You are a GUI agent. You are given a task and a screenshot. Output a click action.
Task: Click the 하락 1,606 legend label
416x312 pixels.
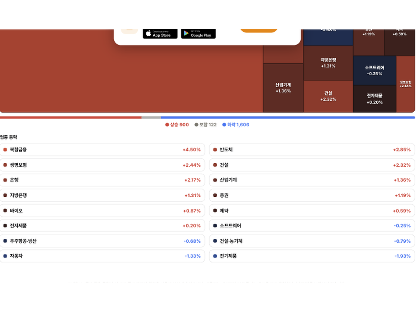[x=236, y=125]
